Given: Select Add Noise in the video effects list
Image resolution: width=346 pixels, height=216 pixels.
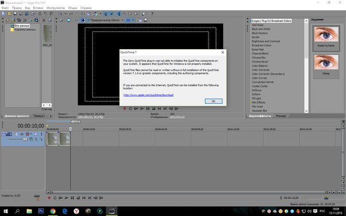Looking at the screenshot, I should 258,25.
